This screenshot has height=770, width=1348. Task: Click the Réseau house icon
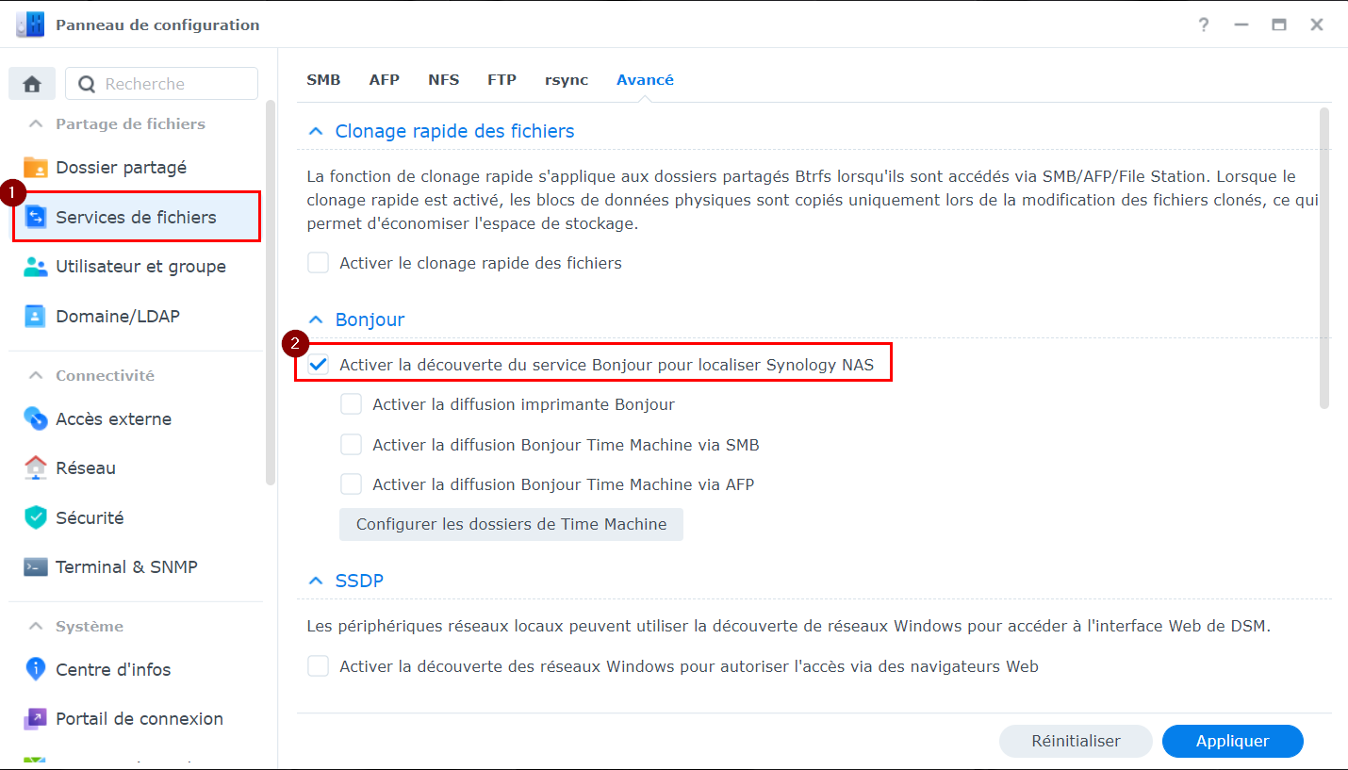click(x=35, y=468)
